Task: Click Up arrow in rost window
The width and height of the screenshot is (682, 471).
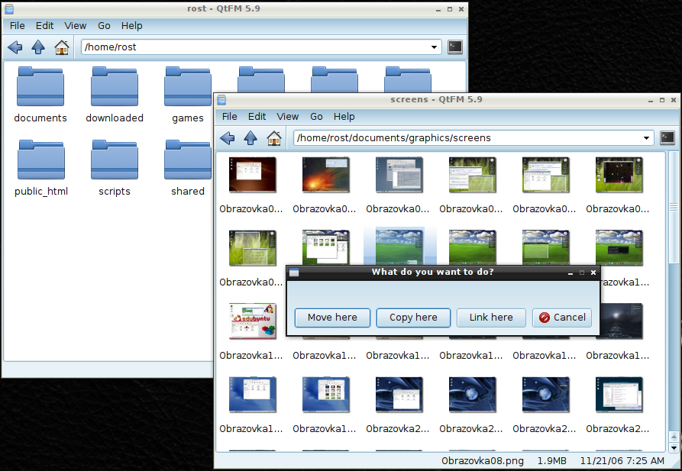Action: [38, 47]
